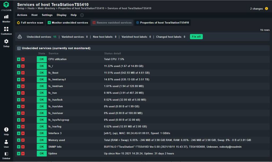Disable fs_/run/user service with red X
272x162 pixels.
coord(23,113)
